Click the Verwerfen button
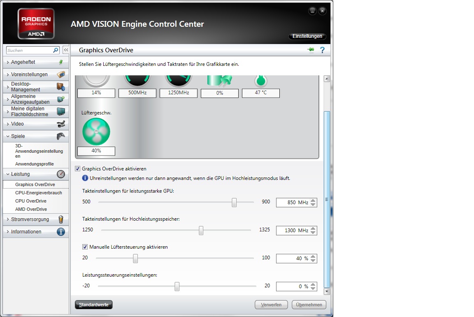The image size is (474, 317). point(271,305)
